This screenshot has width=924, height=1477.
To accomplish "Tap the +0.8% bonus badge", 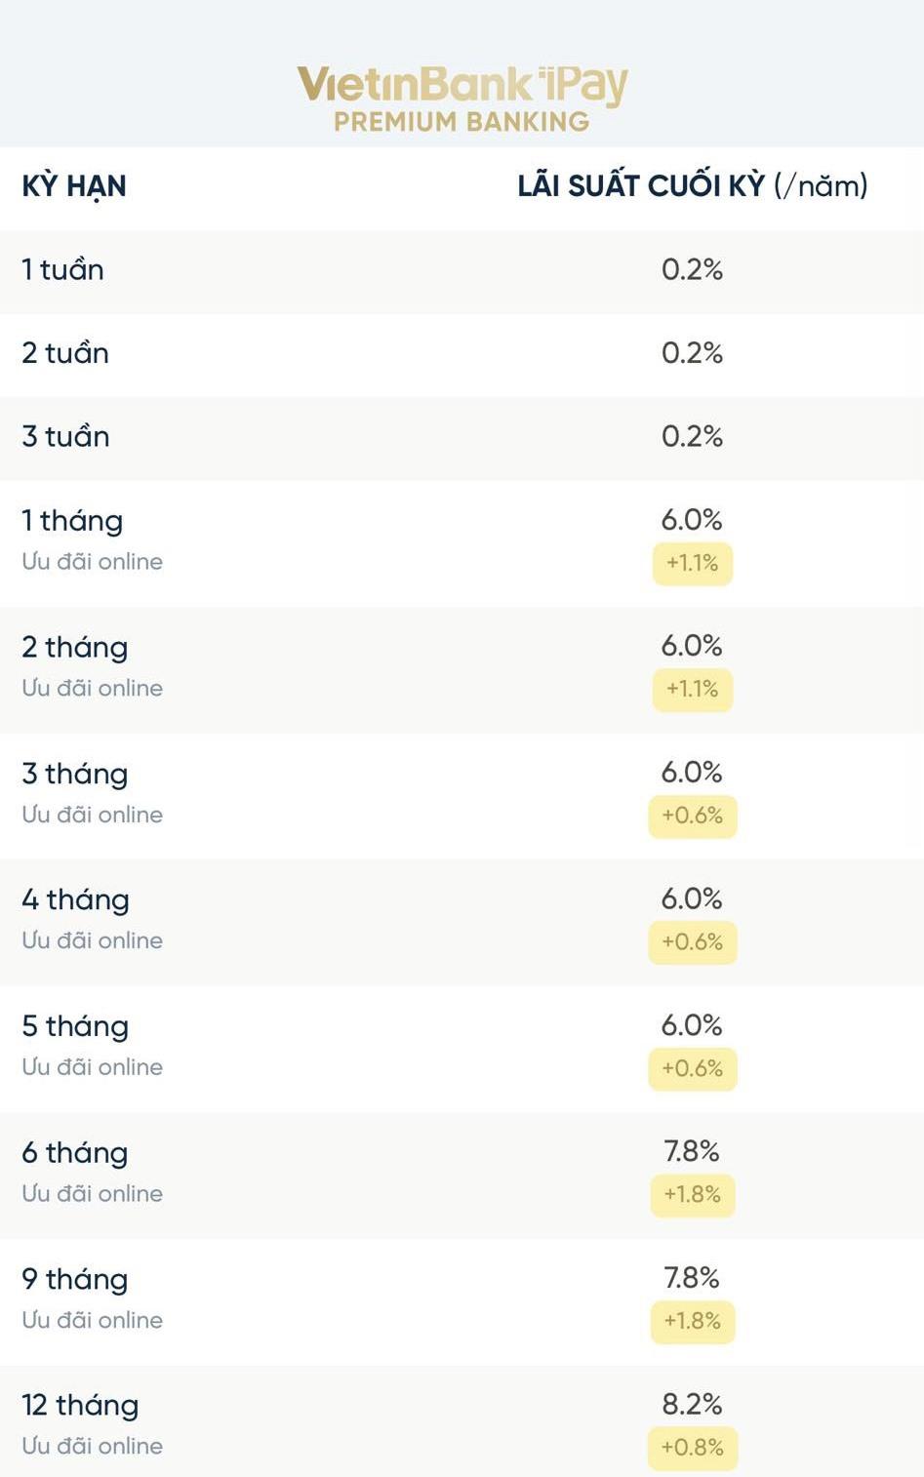I will tap(692, 1448).
